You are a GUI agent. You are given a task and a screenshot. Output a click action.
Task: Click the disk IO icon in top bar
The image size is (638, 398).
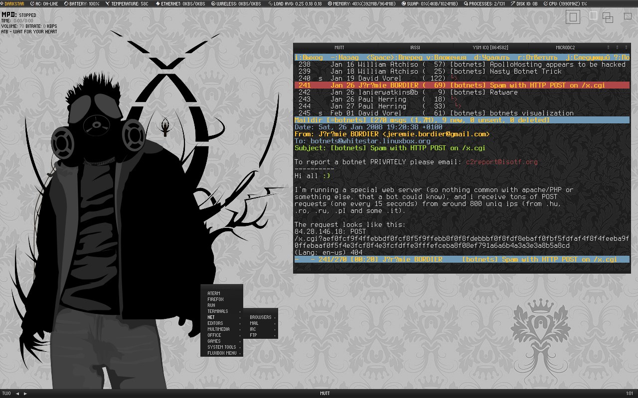coord(512,3)
